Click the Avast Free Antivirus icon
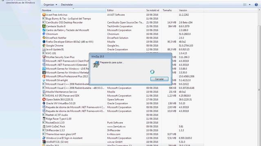 [44, 15]
